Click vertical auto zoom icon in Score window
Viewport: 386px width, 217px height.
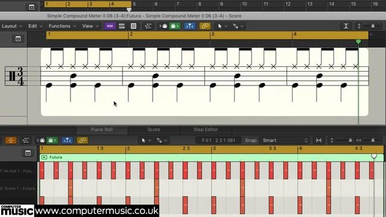(x=346, y=26)
